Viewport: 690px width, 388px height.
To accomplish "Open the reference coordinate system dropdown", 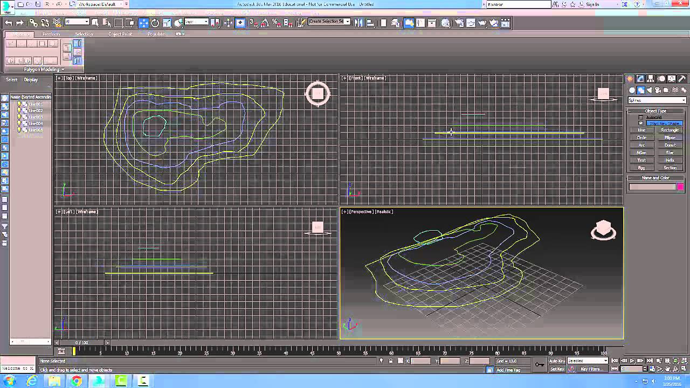I will click(196, 22).
